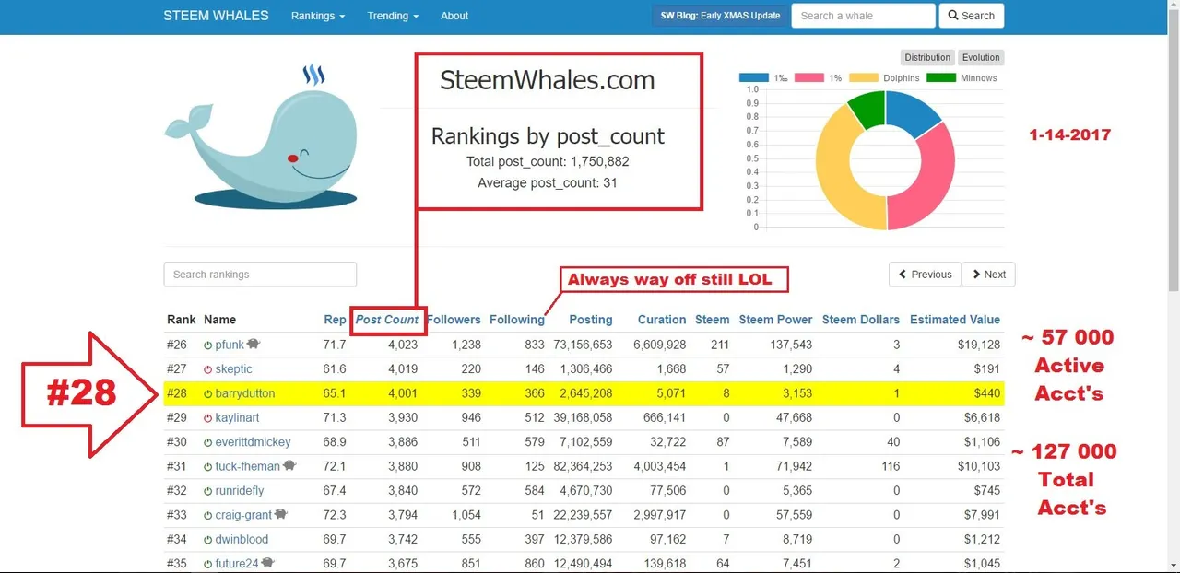Click the power icon beside dwinblood
The image size is (1180, 573).
coord(208,540)
